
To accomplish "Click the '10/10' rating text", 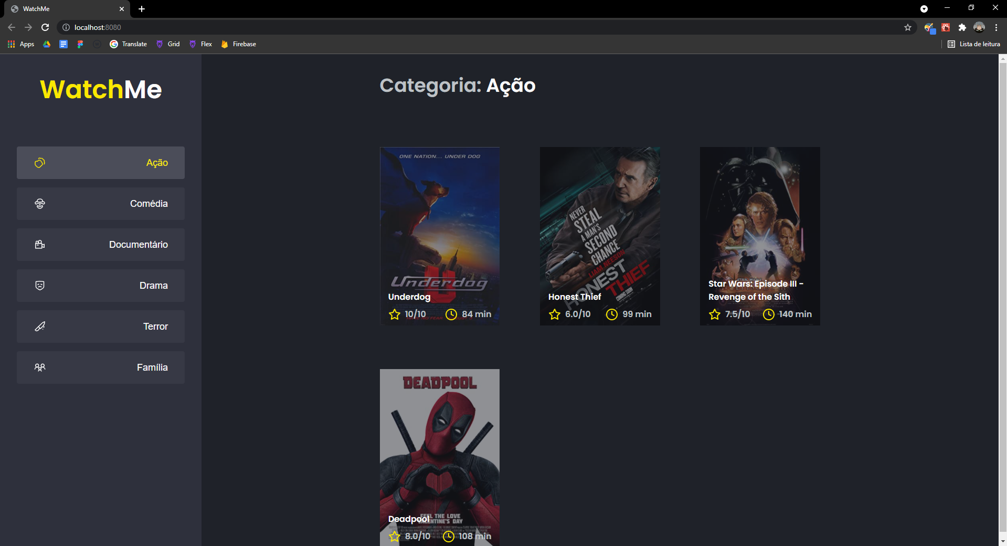I will point(415,314).
